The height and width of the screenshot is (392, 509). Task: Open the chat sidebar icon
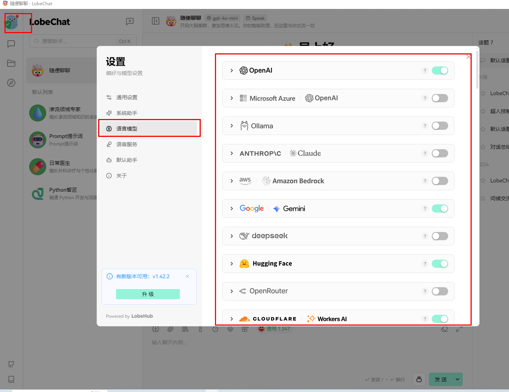[11, 44]
